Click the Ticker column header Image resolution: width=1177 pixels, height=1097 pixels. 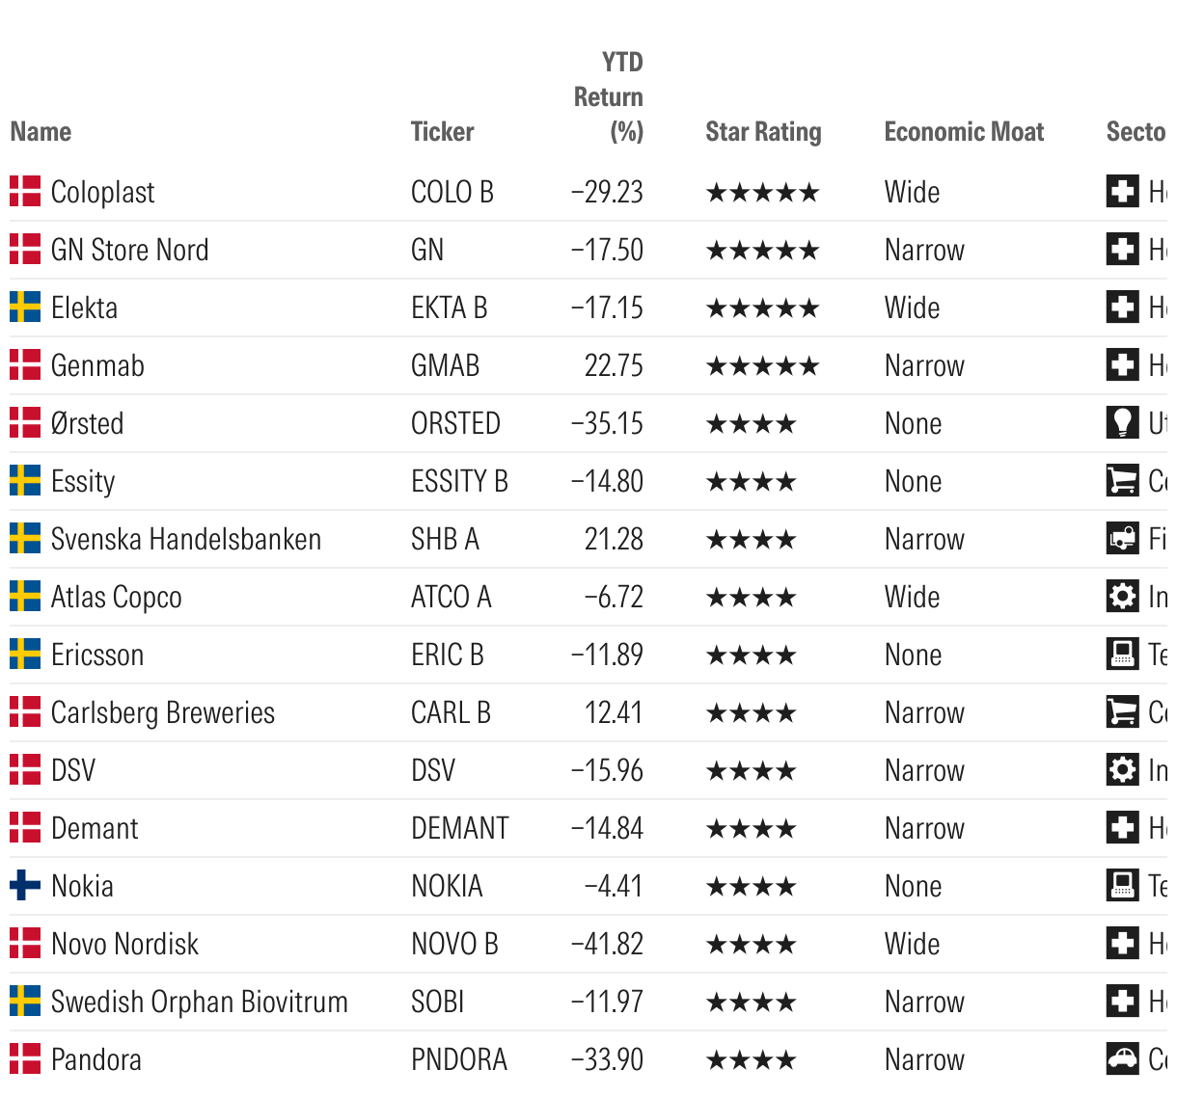tap(442, 132)
